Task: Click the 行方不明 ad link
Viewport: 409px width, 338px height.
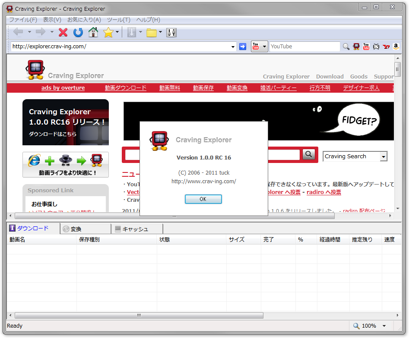Action: pyautogui.click(x=320, y=88)
